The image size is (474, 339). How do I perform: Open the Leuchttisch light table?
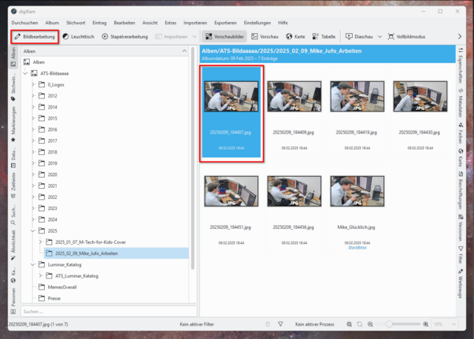pyautogui.click(x=79, y=36)
